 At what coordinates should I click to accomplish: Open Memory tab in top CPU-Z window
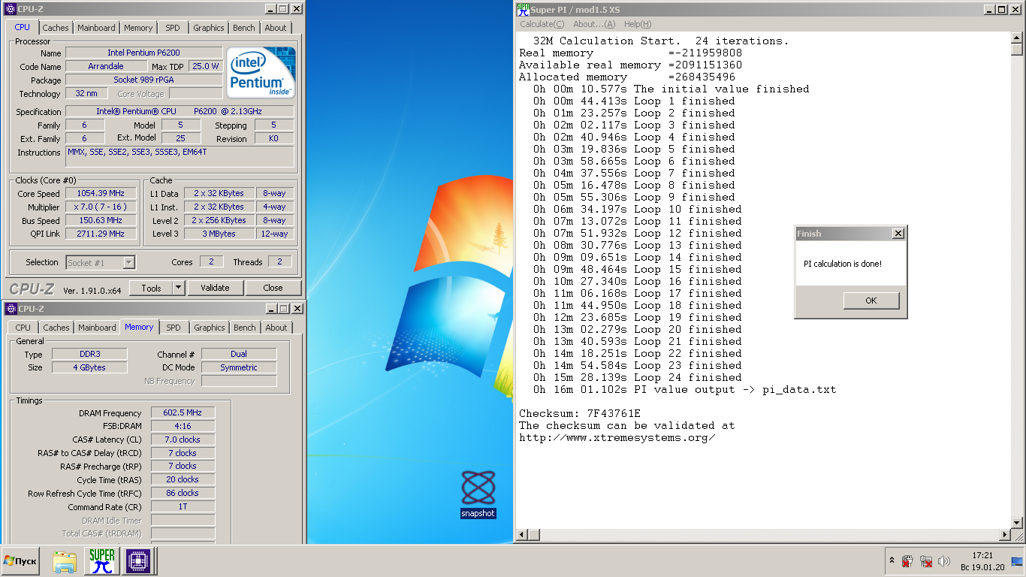[138, 28]
